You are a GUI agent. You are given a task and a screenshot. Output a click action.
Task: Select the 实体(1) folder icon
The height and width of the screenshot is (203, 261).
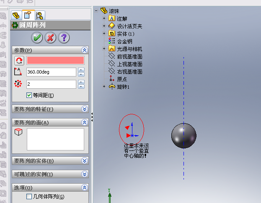[x=112, y=33]
